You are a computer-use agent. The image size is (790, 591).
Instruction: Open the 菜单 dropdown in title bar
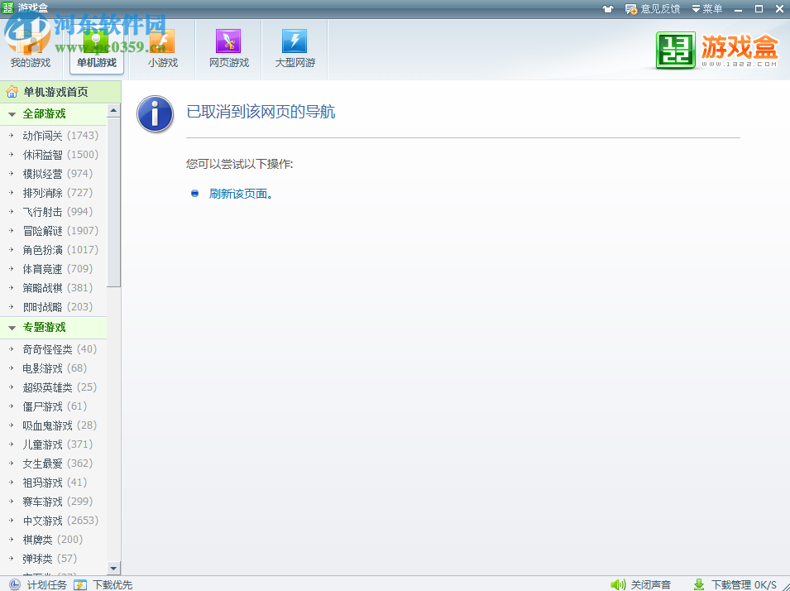coord(706,8)
